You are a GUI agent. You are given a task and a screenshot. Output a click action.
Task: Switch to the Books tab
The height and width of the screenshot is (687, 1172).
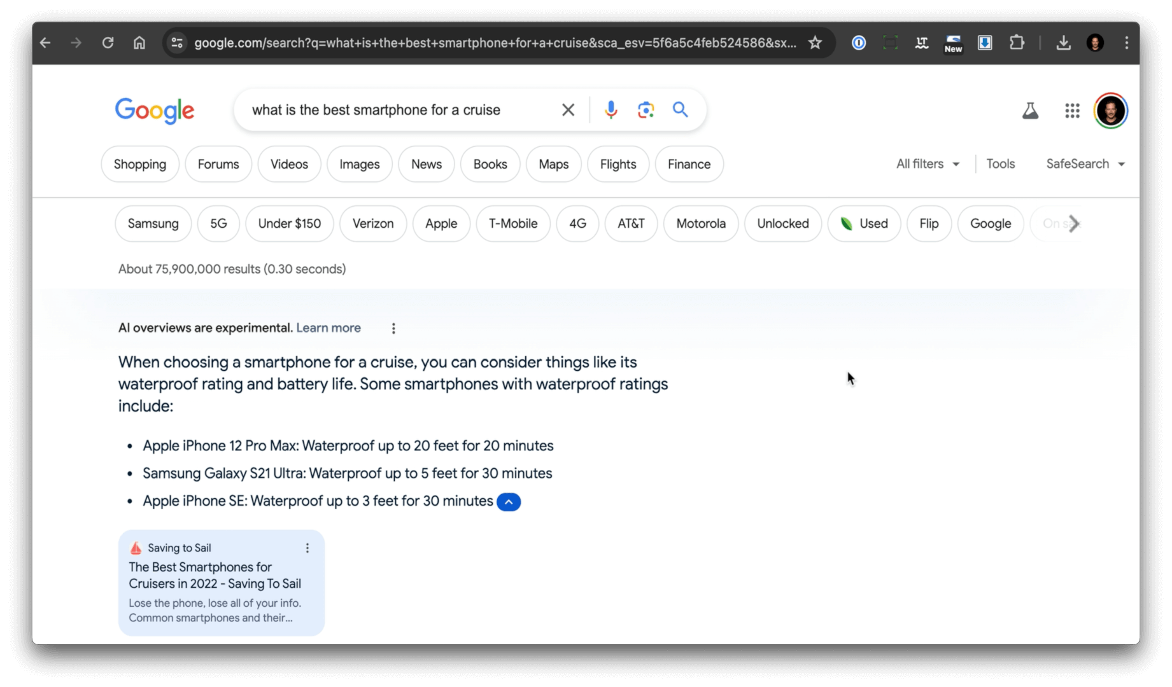coord(490,164)
